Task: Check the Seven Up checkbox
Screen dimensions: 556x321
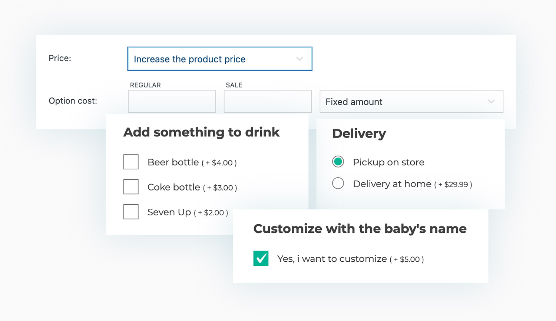Action: tap(131, 212)
